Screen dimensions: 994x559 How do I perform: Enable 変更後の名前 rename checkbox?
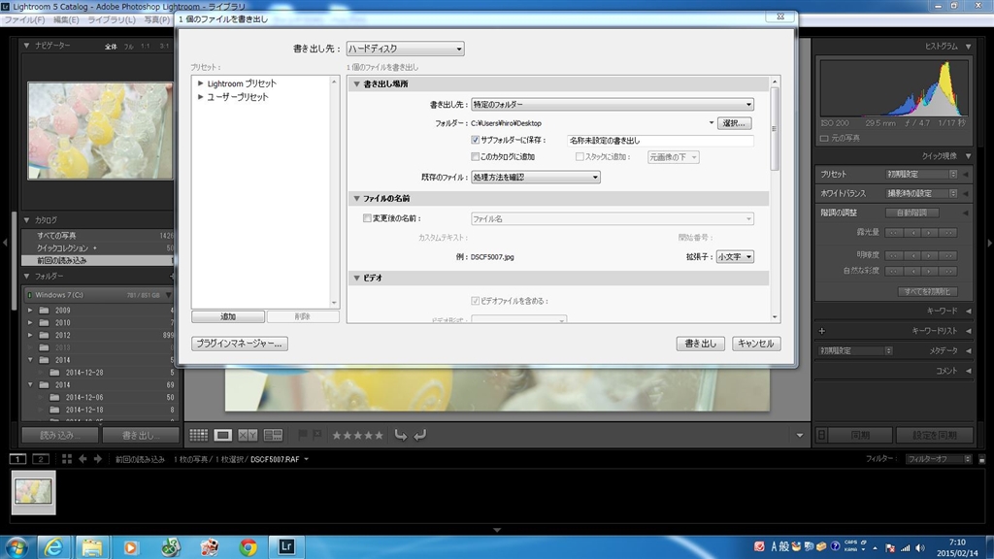click(367, 218)
